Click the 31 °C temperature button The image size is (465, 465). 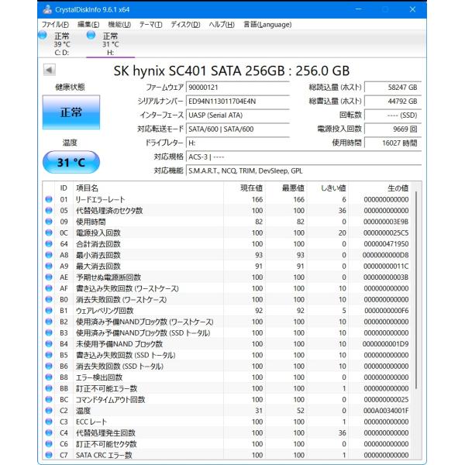(71, 162)
